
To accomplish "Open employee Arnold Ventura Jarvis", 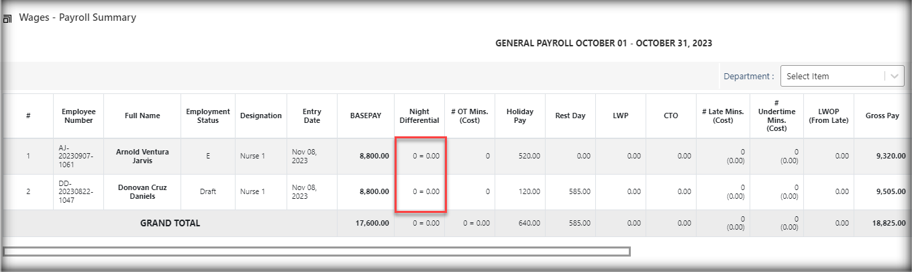I will pos(142,156).
